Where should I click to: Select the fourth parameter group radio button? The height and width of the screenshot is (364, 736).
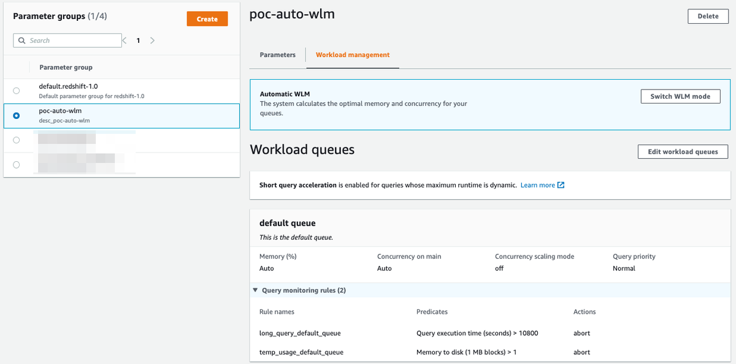(x=16, y=164)
